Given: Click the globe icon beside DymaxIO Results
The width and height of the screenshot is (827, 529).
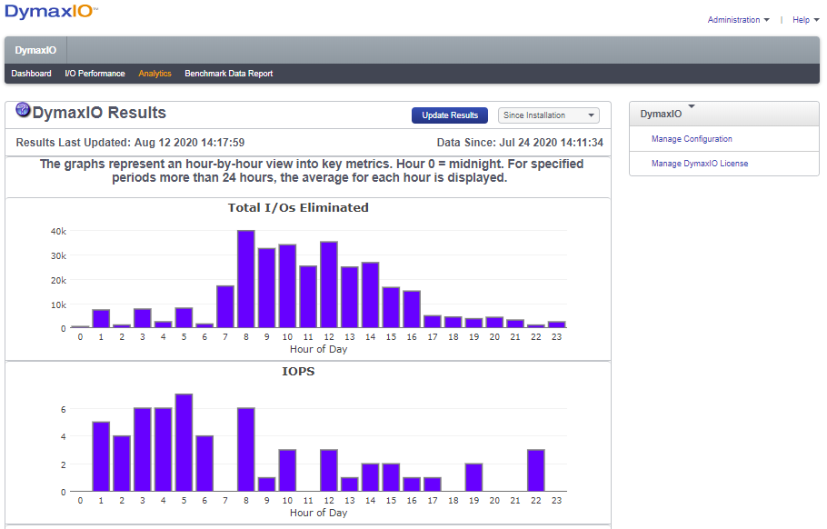Looking at the screenshot, I should (x=21, y=109).
